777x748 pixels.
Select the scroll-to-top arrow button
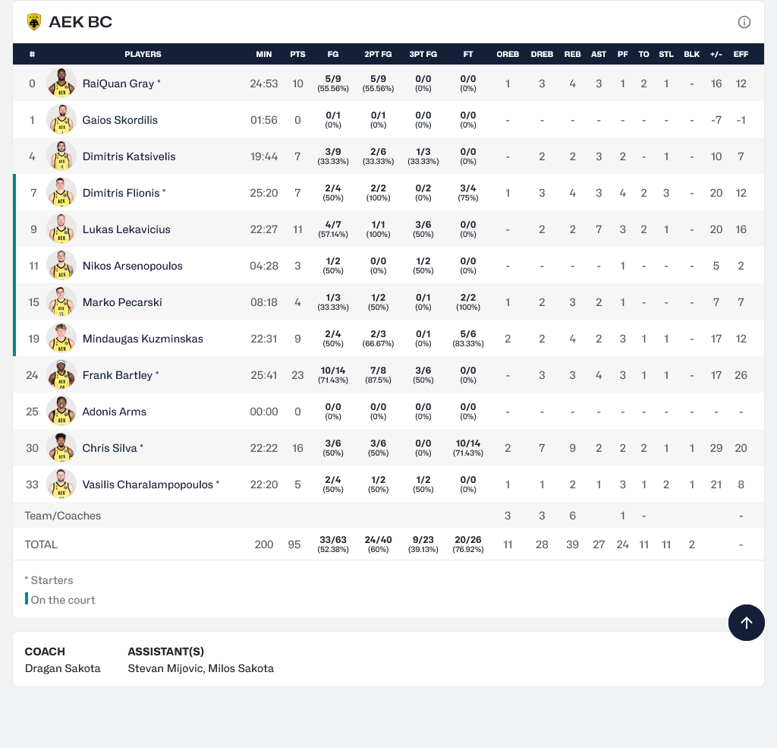pyautogui.click(x=747, y=623)
